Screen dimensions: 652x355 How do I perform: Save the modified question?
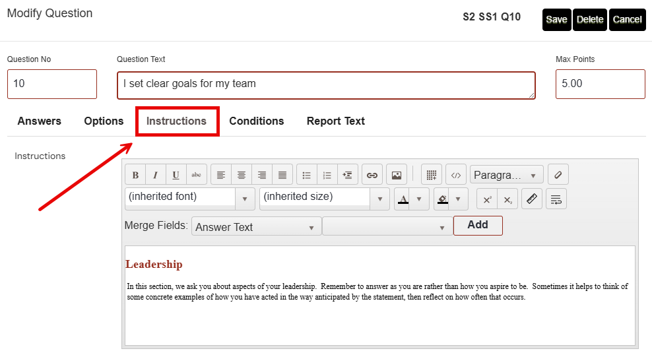click(556, 20)
